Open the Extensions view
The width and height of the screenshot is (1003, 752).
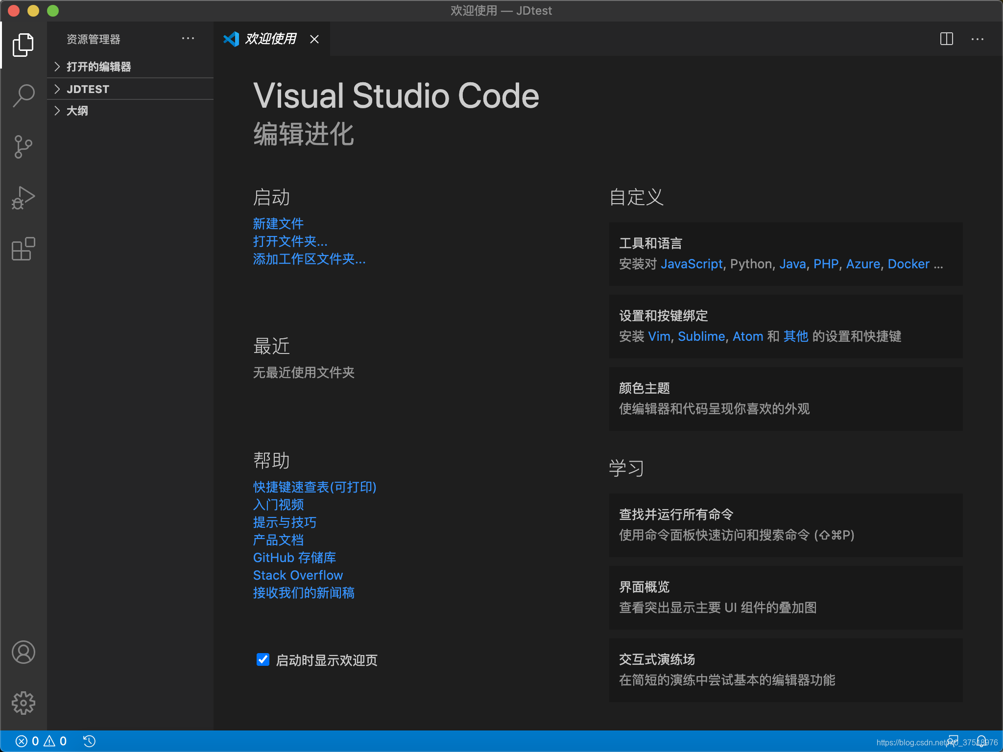click(x=23, y=249)
